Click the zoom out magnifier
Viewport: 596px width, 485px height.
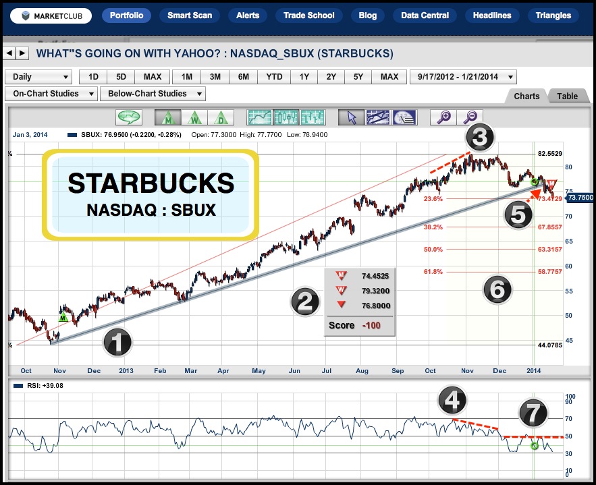coord(470,117)
